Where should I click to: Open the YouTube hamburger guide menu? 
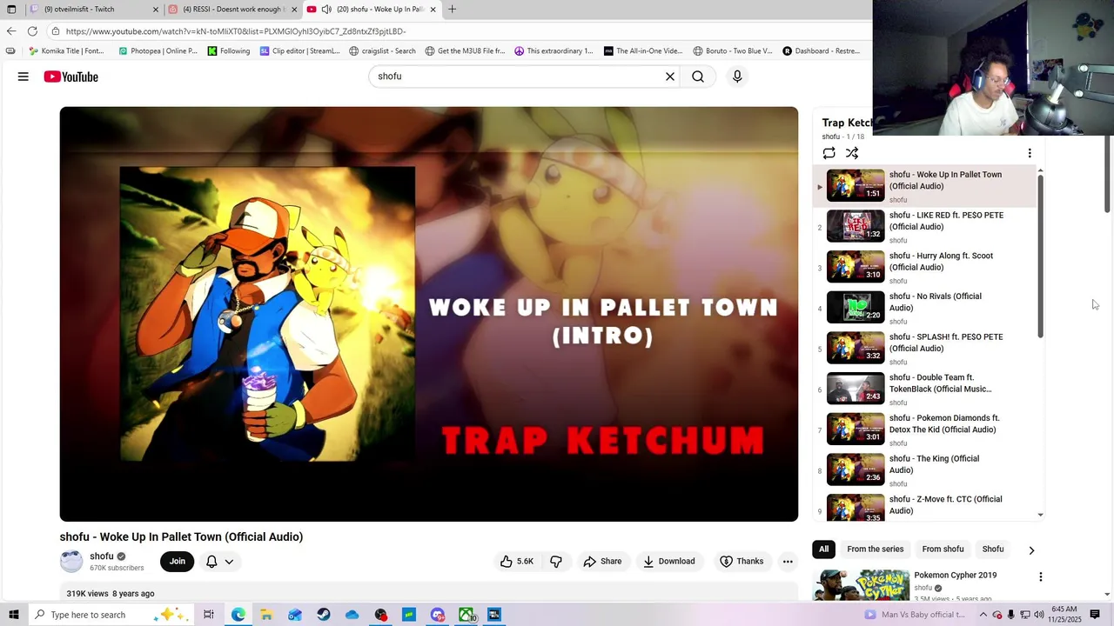23,77
